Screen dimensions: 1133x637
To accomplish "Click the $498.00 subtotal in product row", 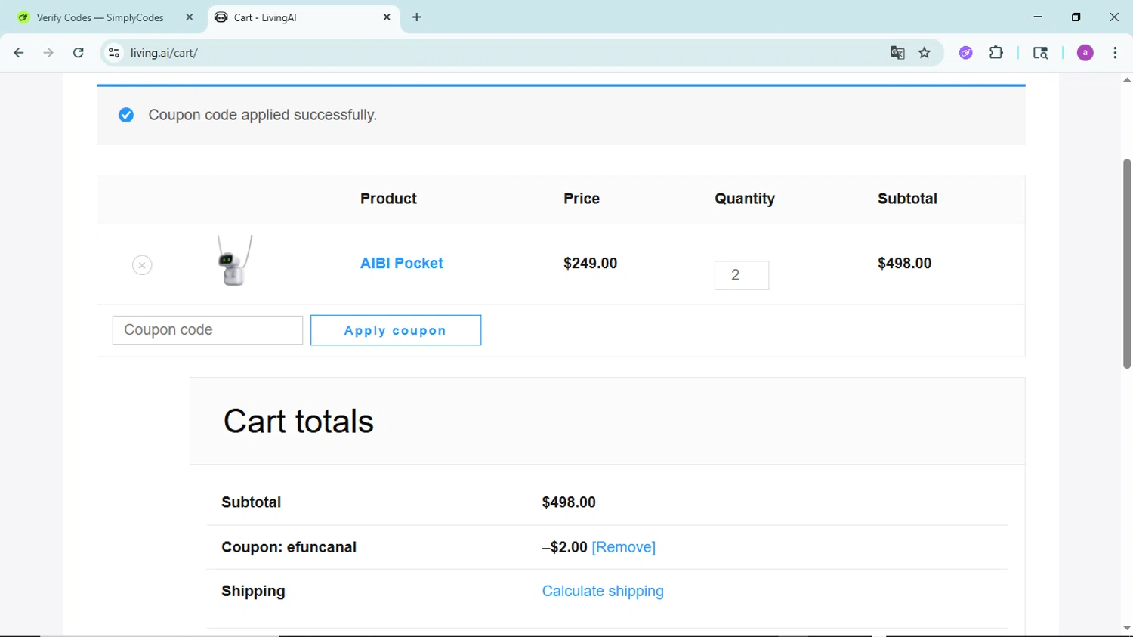I will pos(904,263).
